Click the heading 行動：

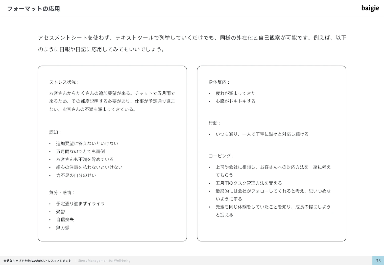pyautogui.click(x=215, y=123)
